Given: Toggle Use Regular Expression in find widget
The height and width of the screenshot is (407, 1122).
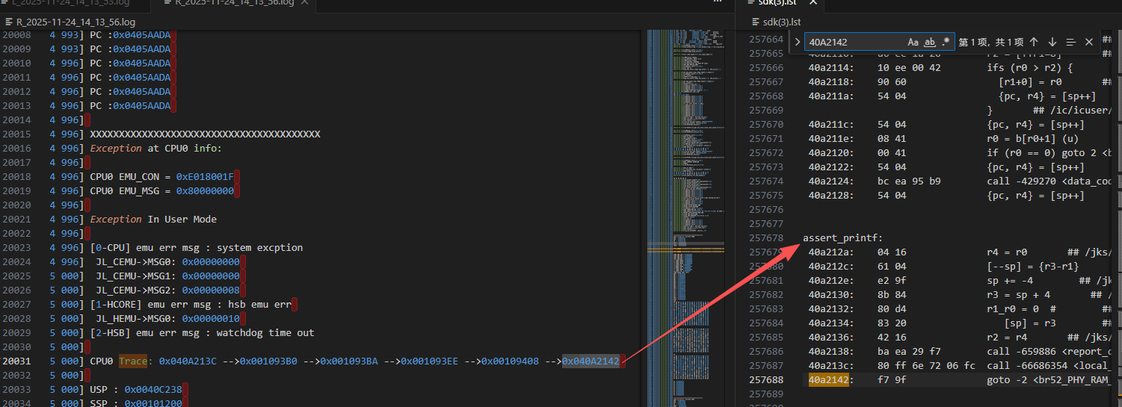Looking at the screenshot, I should click(x=946, y=43).
